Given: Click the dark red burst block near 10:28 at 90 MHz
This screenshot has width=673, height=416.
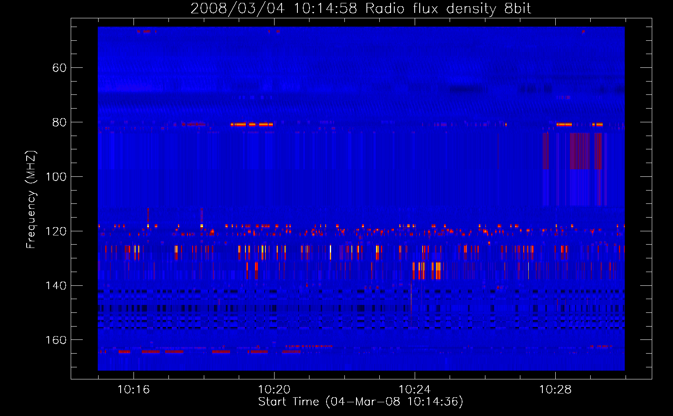Looking at the screenshot, I should click(579, 151).
